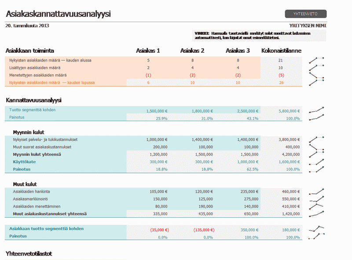Click the Myynnin kulut subheading

point(29,132)
